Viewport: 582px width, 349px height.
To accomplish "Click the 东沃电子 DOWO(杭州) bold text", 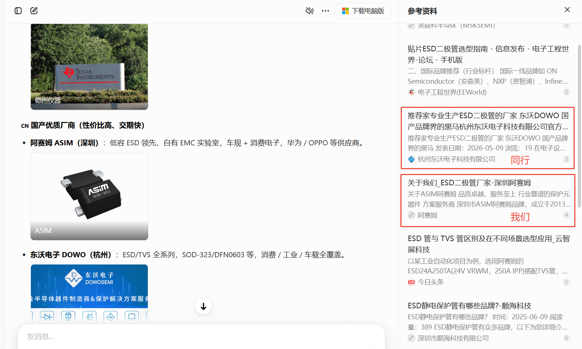I will (71, 255).
